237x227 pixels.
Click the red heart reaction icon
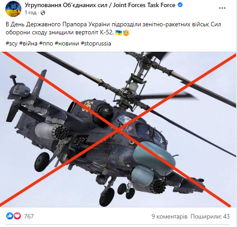click(x=17, y=216)
